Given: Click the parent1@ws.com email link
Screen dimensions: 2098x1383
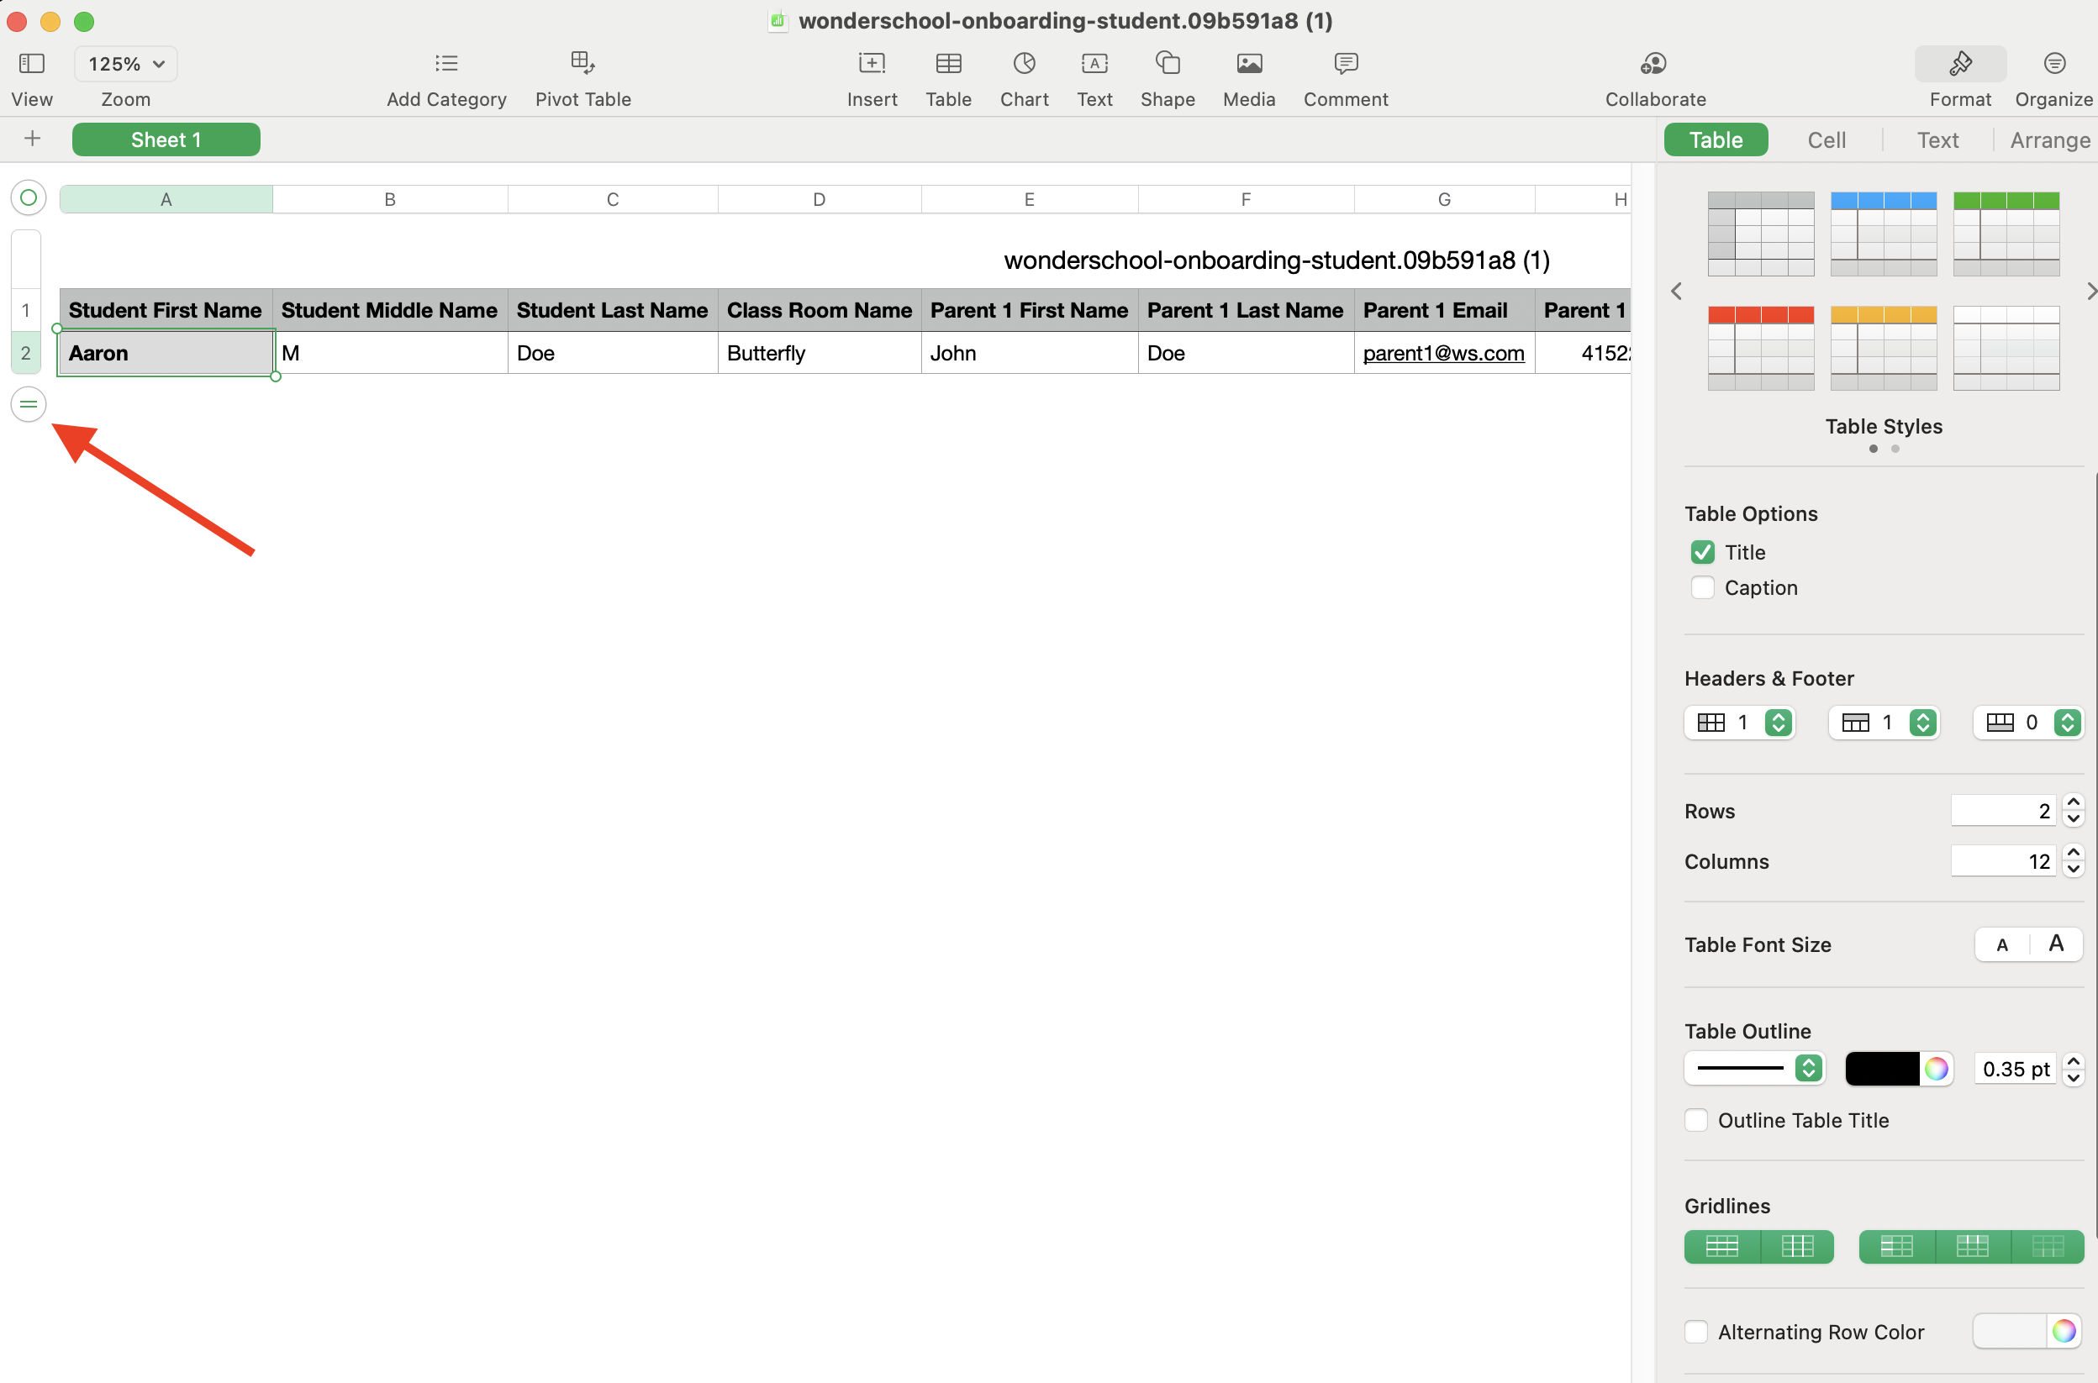Looking at the screenshot, I should pos(1443,353).
